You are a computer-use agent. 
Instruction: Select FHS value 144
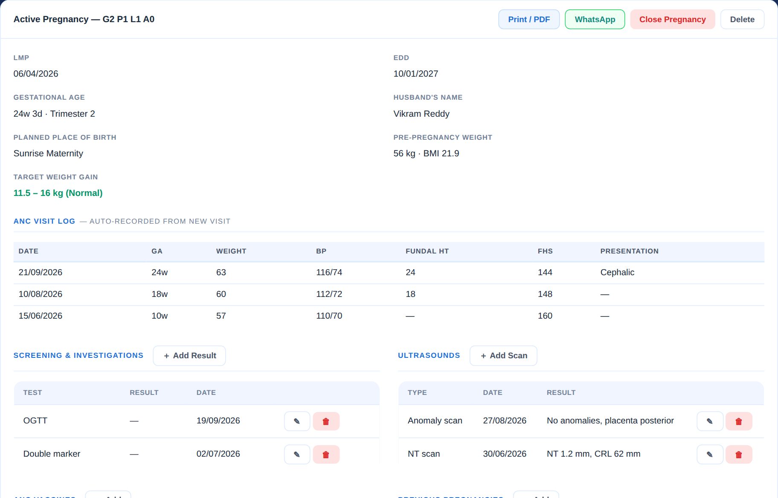pos(545,272)
